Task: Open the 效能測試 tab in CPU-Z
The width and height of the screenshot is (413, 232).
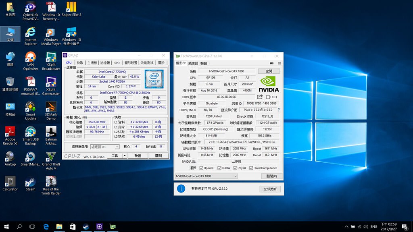Action: click(147, 62)
